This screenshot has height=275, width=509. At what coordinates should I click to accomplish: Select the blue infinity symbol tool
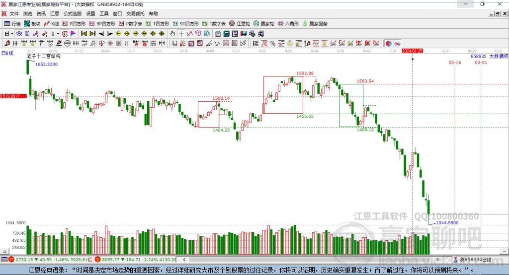point(397,44)
